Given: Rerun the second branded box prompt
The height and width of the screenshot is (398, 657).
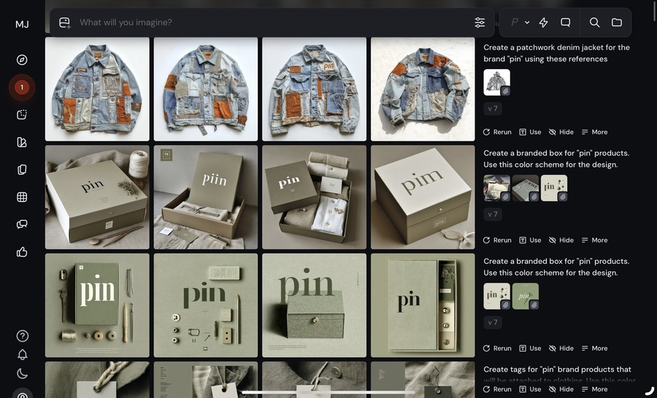Looking at the screenshot, I should 497,348.
